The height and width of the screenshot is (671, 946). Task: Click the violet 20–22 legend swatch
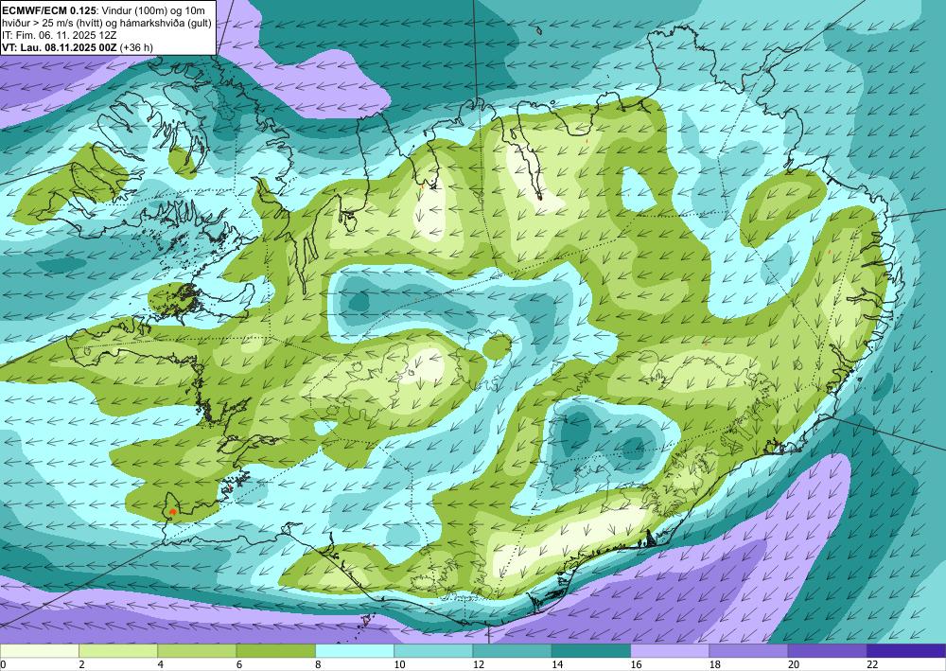[828, 651]
